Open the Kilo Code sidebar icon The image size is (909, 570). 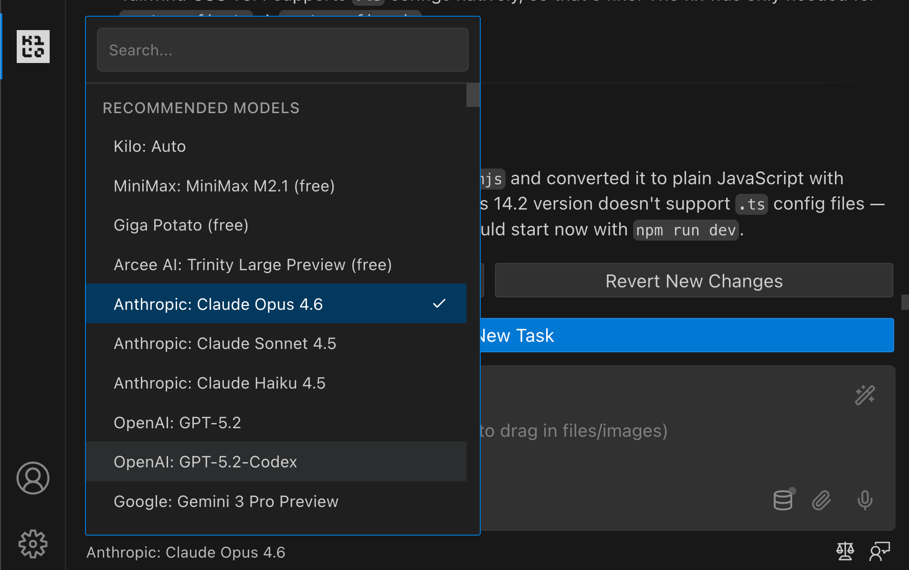click(33, 46)
